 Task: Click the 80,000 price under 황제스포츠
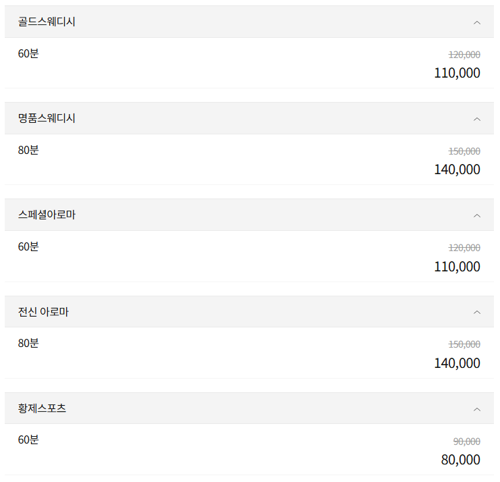point(460,460)
